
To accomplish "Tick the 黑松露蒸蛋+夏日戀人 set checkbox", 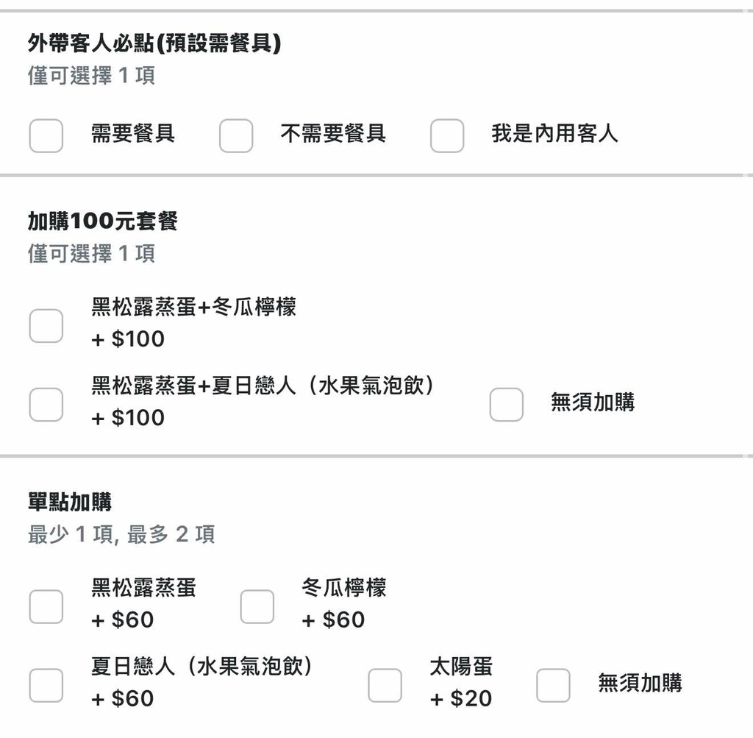I will 46,404.
